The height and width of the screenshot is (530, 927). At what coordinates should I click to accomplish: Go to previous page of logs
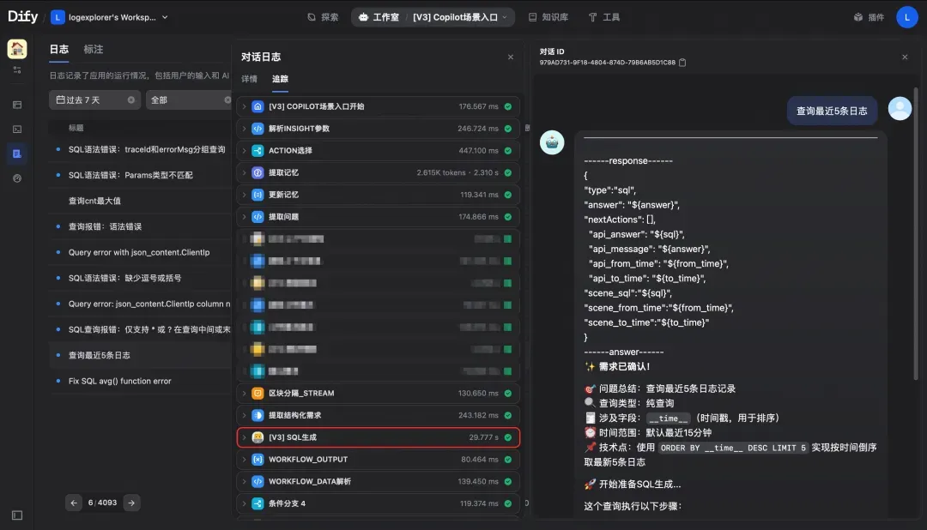[74, 503]
